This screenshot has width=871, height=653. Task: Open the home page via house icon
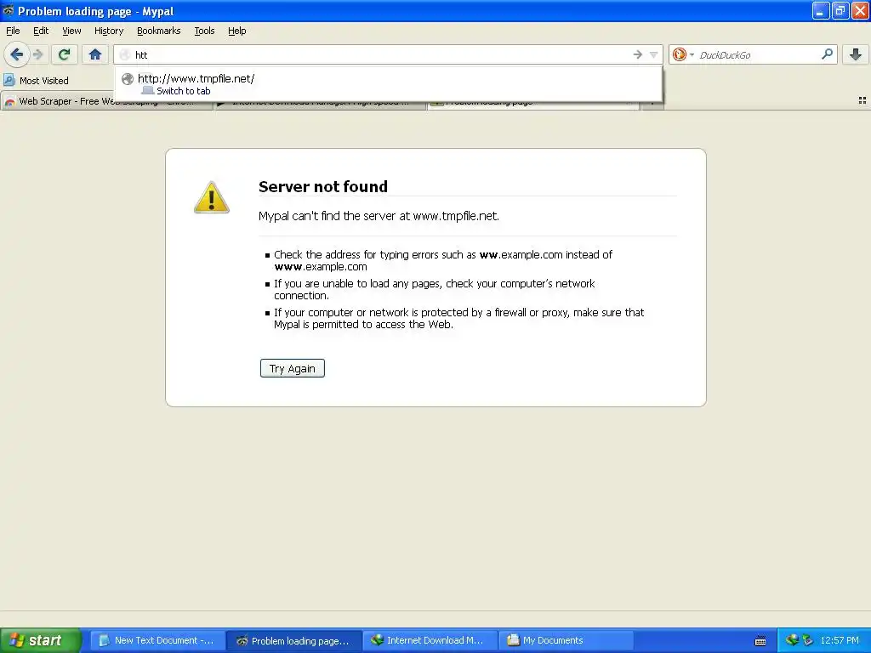[x=95, y=54]
